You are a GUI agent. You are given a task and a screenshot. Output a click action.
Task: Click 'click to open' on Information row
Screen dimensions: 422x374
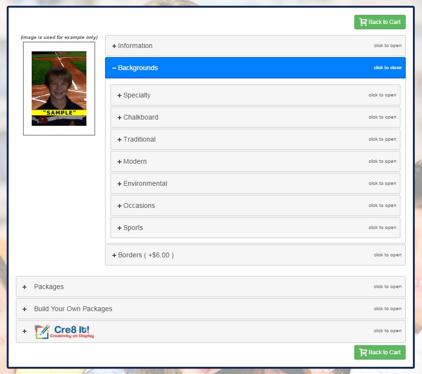tap(387, 46)
